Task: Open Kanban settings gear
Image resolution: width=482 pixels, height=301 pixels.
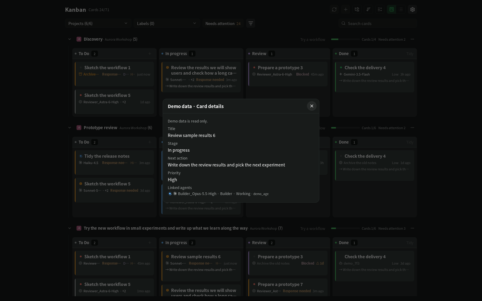Action: pos(412,9)
